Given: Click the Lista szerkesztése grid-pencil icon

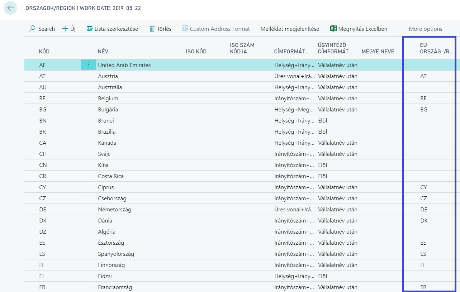Looking at the screenshot, I should click(90, 29).
